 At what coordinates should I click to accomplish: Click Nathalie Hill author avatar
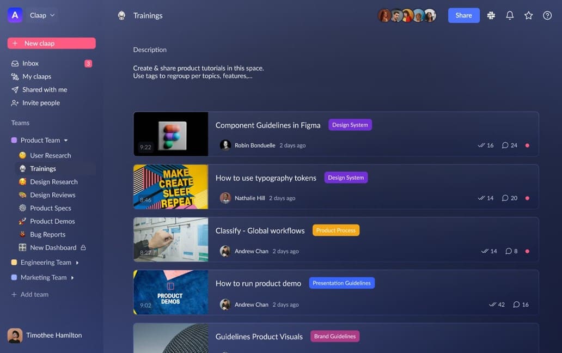(x=225, y=198)
